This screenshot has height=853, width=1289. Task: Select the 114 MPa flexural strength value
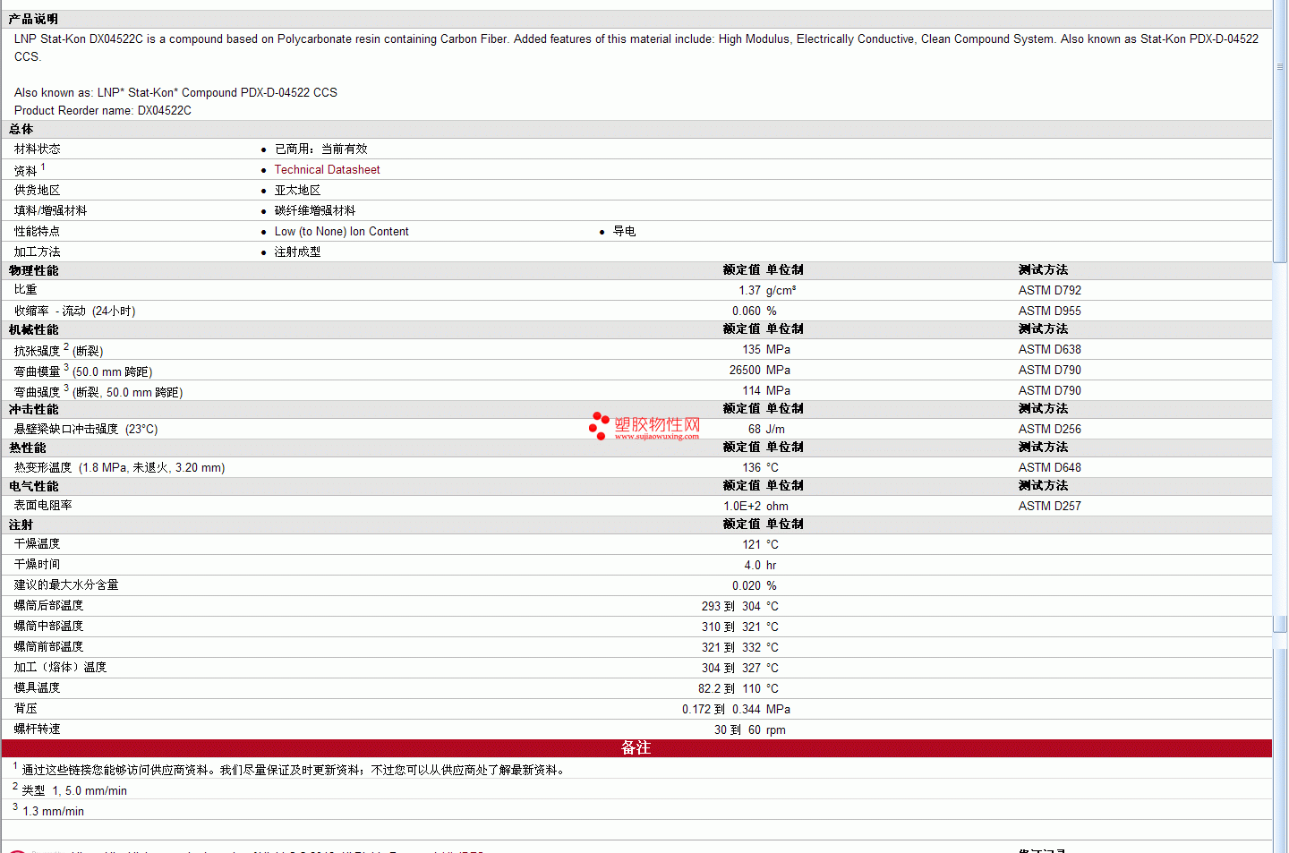pos(766,390)
